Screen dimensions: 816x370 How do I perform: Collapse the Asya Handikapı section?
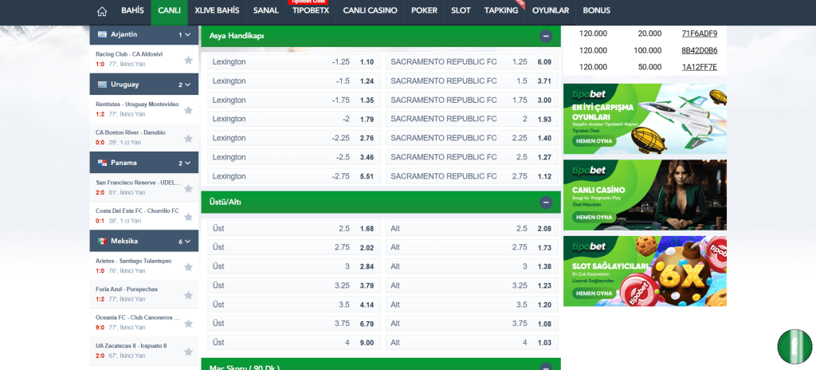tap(546, 36)
